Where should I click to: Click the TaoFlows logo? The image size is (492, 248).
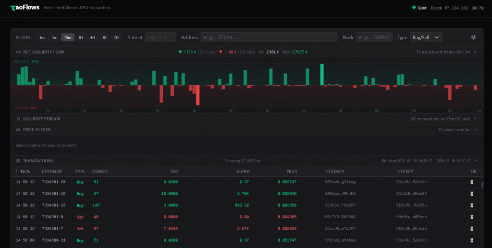[24, 8]
